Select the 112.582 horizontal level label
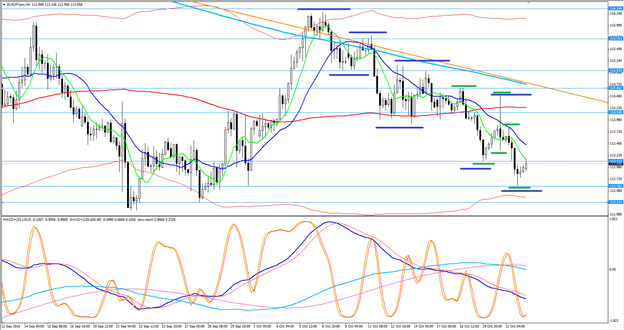This screenshot has width=624, height=330. click(x=616, y=186)
